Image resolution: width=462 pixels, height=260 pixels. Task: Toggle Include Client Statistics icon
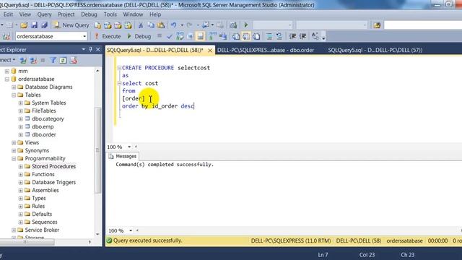(x=223, y=37)
